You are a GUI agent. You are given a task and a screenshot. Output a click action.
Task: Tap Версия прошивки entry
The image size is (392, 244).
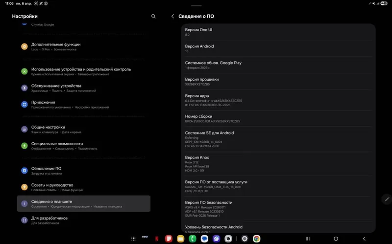point(278,81)
